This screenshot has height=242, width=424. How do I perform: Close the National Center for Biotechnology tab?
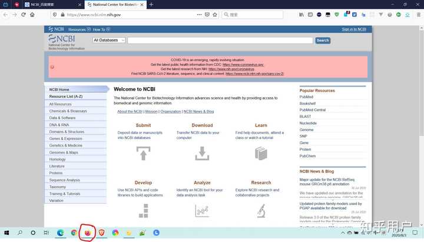[142, 5]
